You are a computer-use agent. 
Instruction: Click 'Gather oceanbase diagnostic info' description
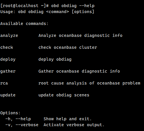79,71
